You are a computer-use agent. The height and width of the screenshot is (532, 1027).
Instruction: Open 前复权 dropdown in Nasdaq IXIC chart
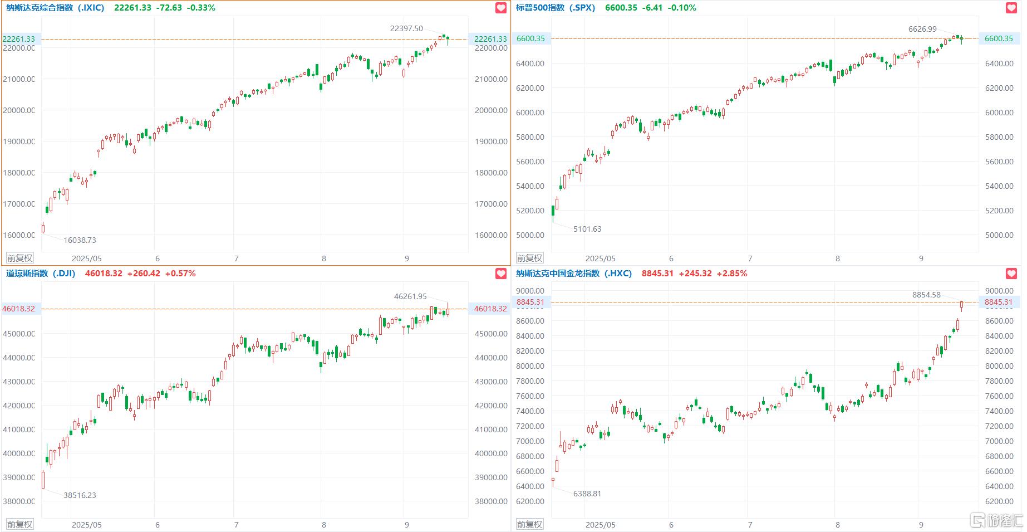[19, 258]
